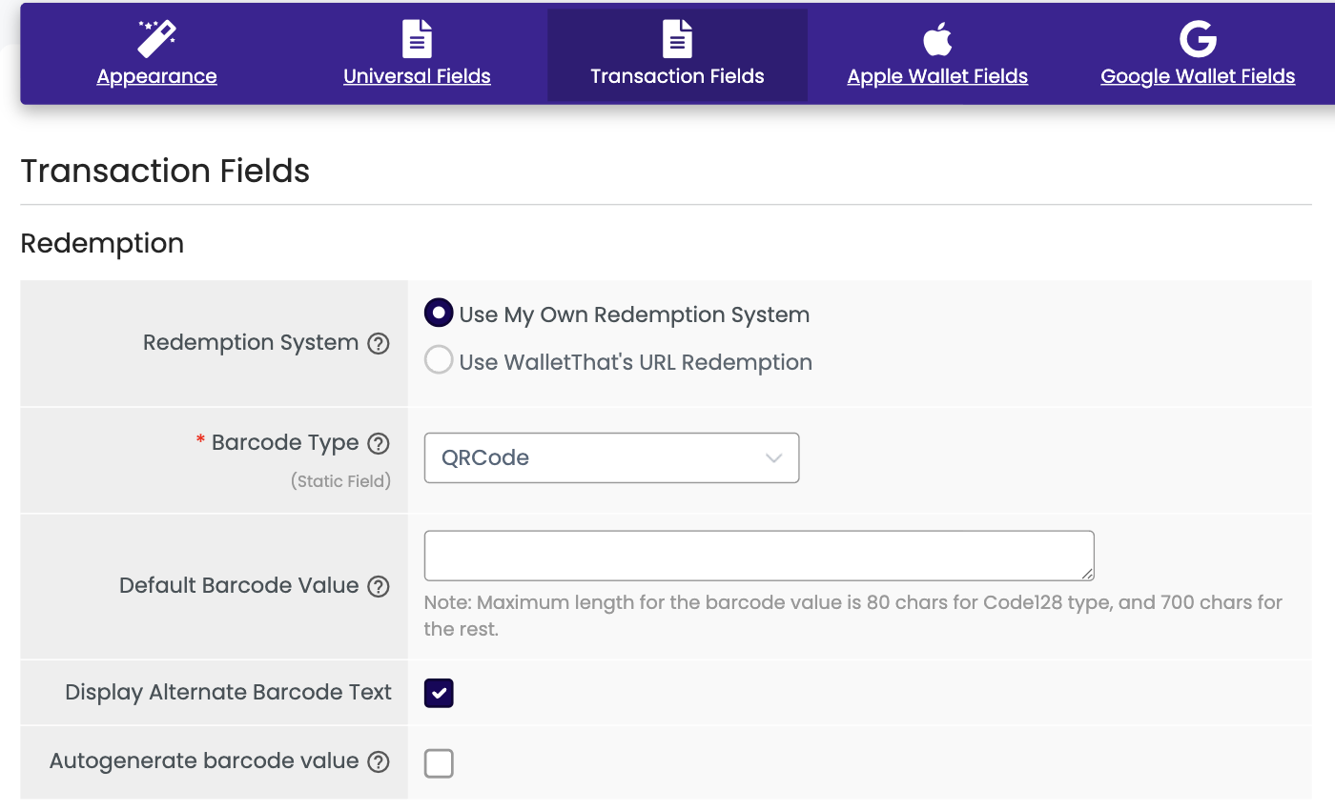
Task: Click the Apple logo icon
Action: pos(937,39)
